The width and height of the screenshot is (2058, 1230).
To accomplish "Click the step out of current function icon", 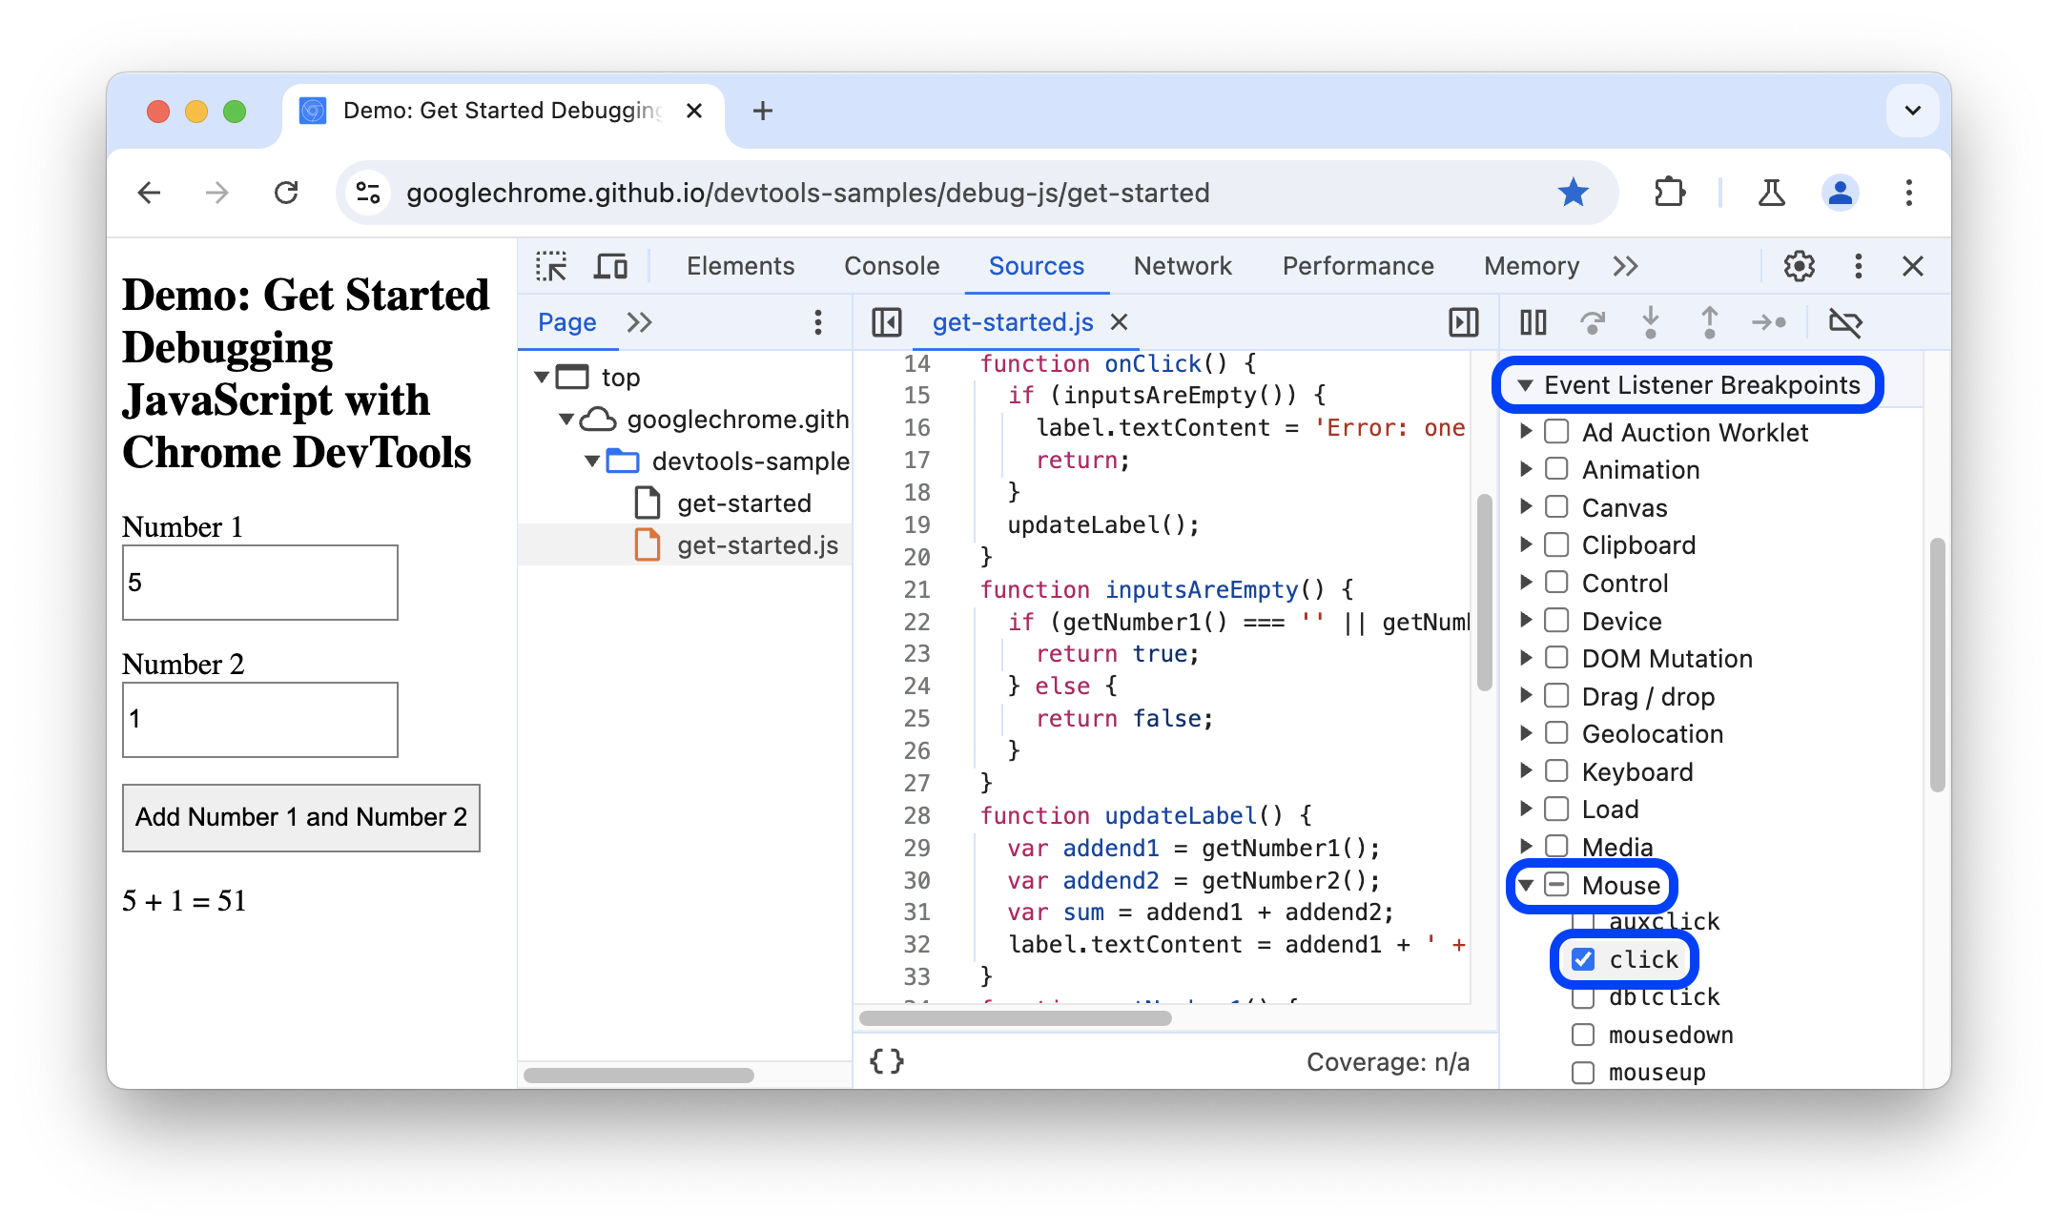I will tap(1713, 322).
